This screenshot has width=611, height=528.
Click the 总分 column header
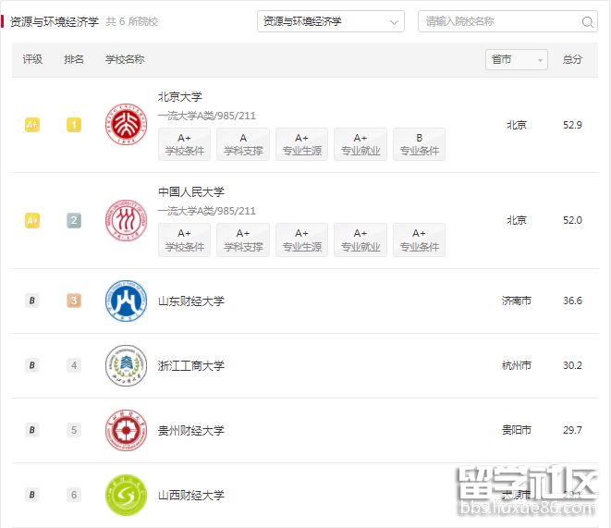pyautogui.click(x=572, y=59)
